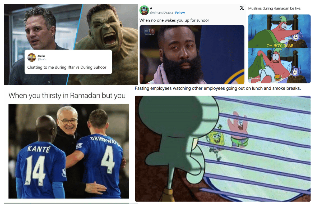
Task: Click the 'Muslims during Ramadan be like:' caption
Action: click(275, 8)
